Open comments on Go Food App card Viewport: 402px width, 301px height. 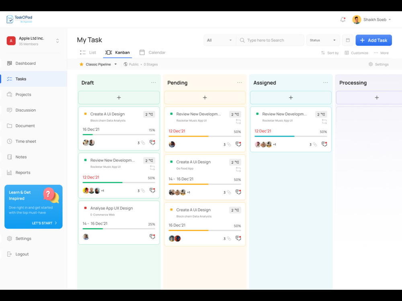coord(238,192)
